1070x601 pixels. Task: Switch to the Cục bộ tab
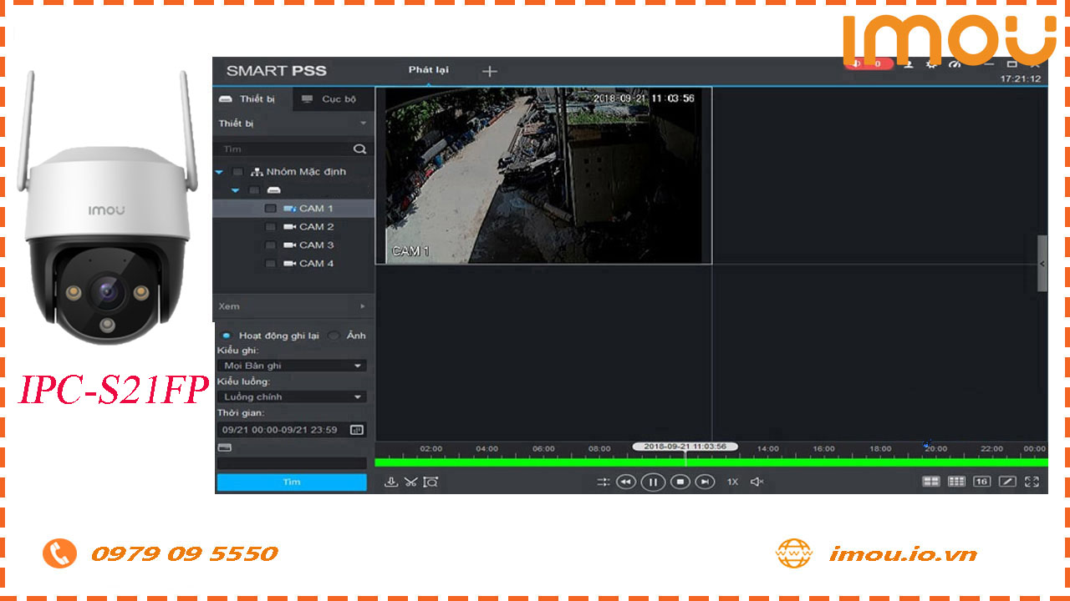pos(329,99)
